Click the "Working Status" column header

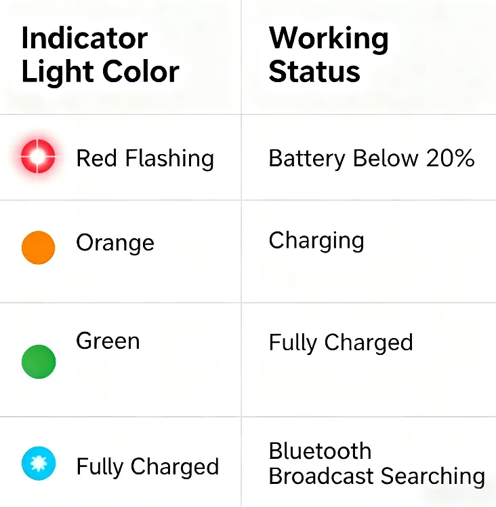[x=329, y=55]
